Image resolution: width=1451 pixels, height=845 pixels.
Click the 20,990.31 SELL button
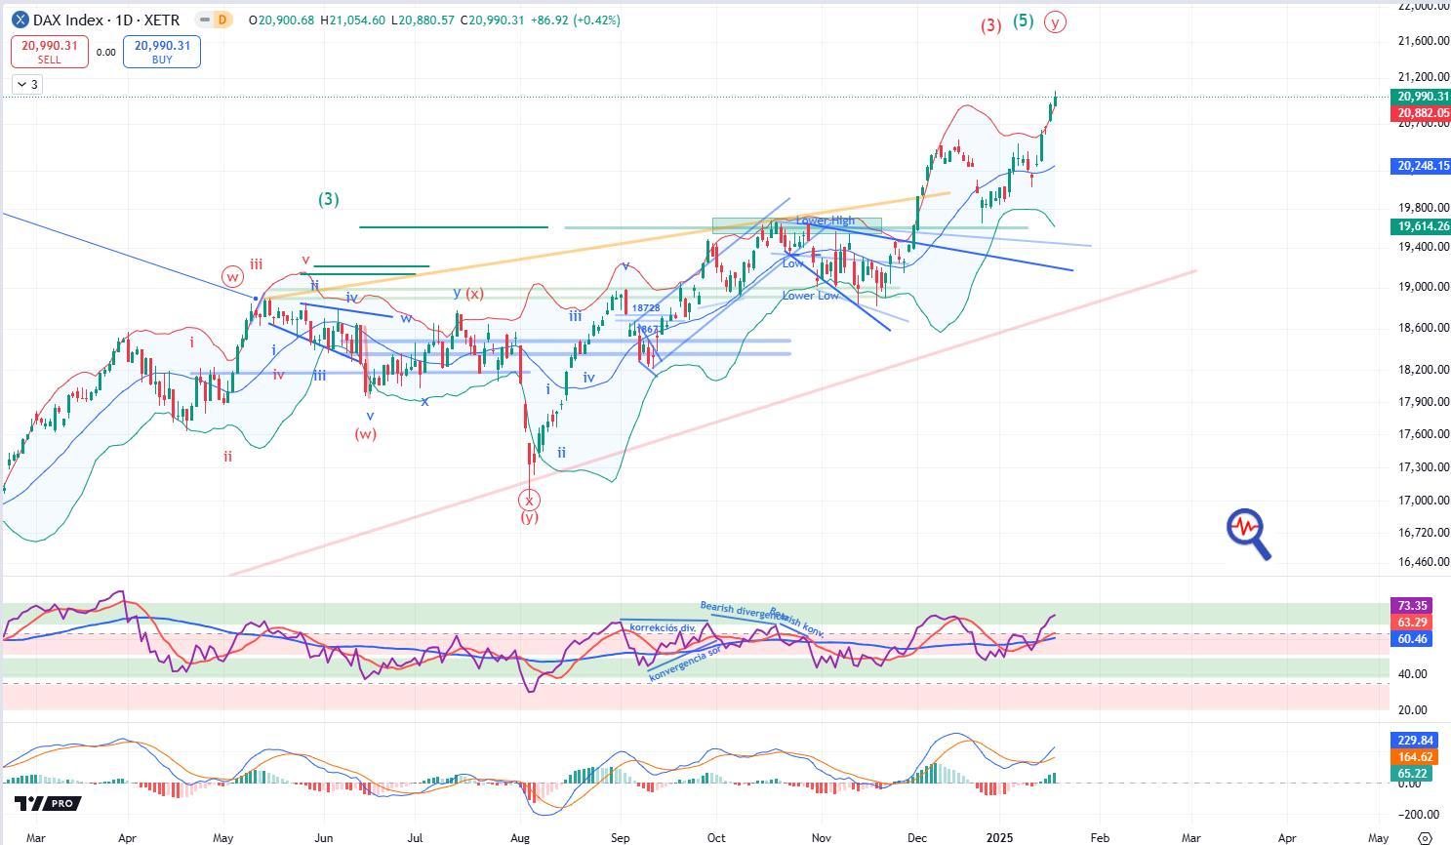pyautogui.click(x=49, y=52)
